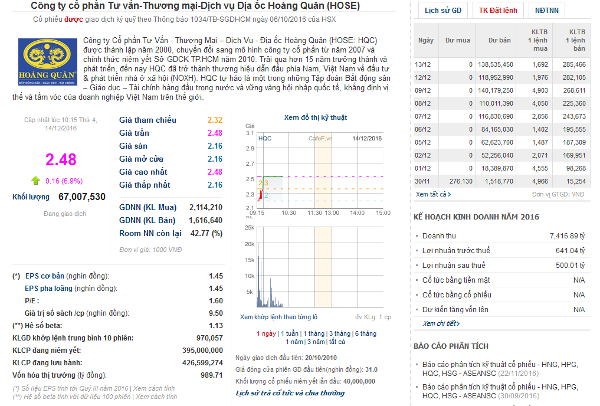Open ASEANSC report dated 30/09/2016
This screenshot has width=600, height=406.
pos(500,391)
